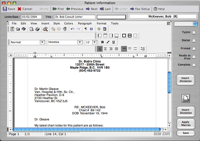200x141 pixels.
Task: Set double line spacing
Action: coord(135,49)
